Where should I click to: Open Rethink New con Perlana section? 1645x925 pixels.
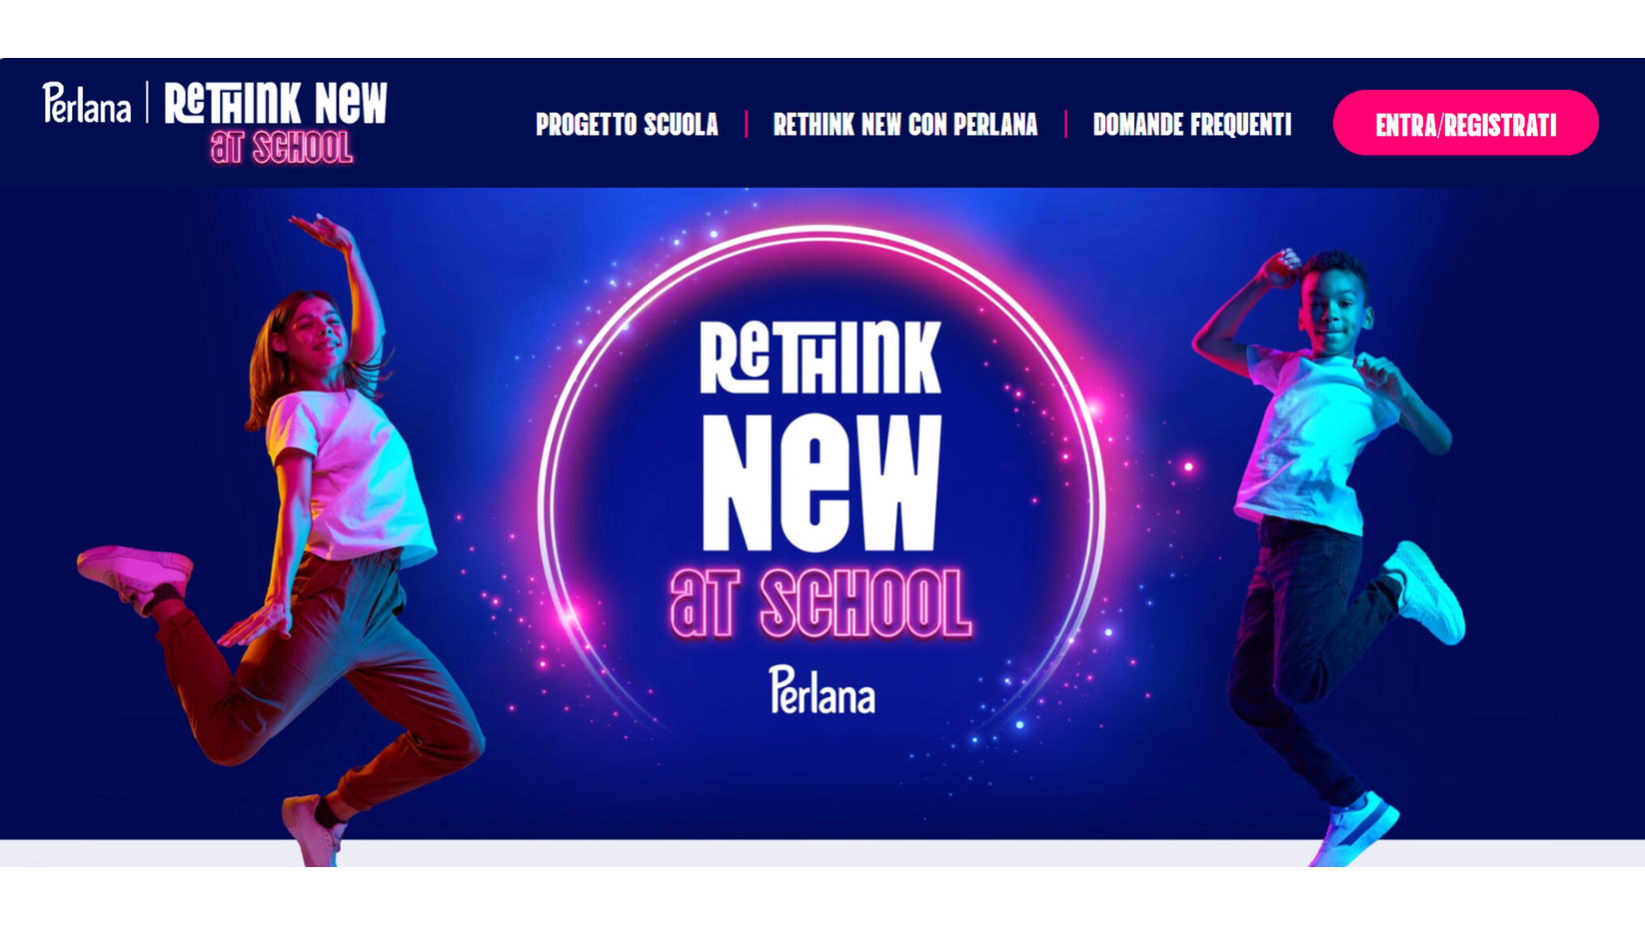pyautogui.click(x=905, y=125)
